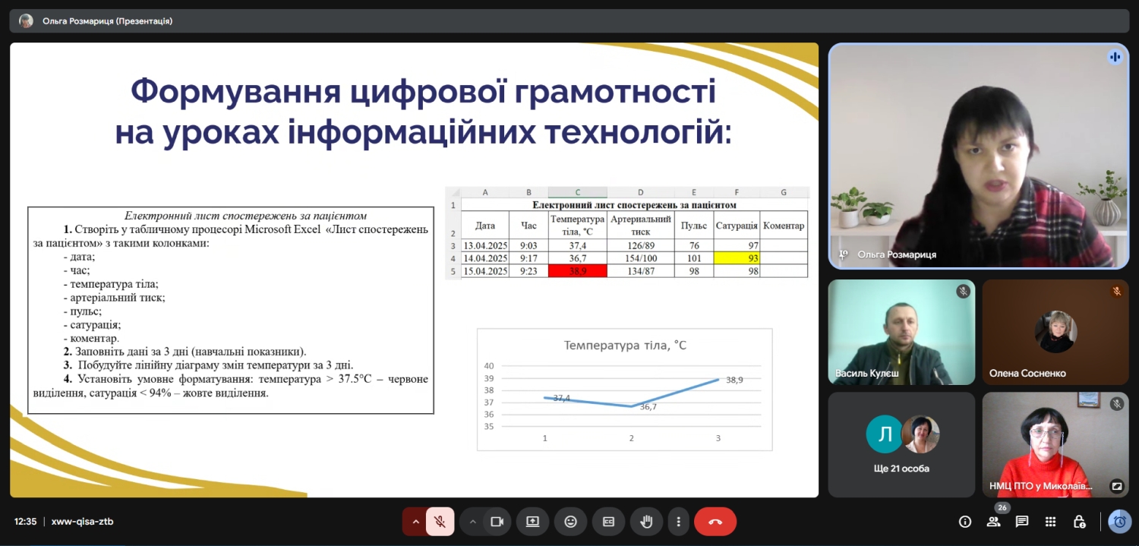Unmute the microphone
Screen dimensions: 1139x546
440,522
